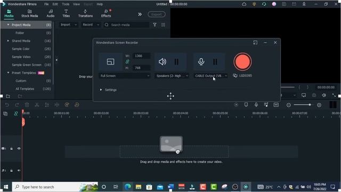Viewport: 341px width, 192px height.
Task: Click the split scissors icon
Action: (x=37, y=105)
